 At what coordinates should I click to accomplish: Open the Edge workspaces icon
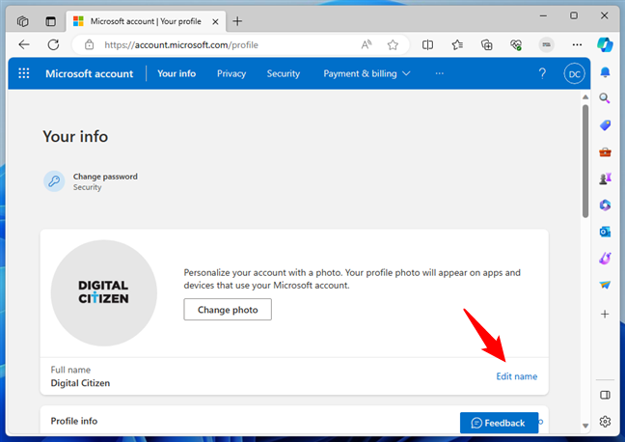(23, 21)
